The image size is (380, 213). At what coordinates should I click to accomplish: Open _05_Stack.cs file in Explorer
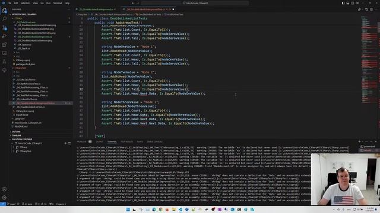pos(24,49)
